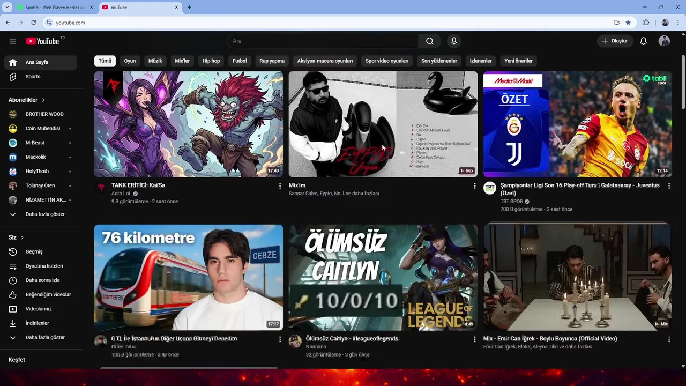The image size is (686, 386).
Task: Start voice search with microphone
Action: (x=454, y=41)
